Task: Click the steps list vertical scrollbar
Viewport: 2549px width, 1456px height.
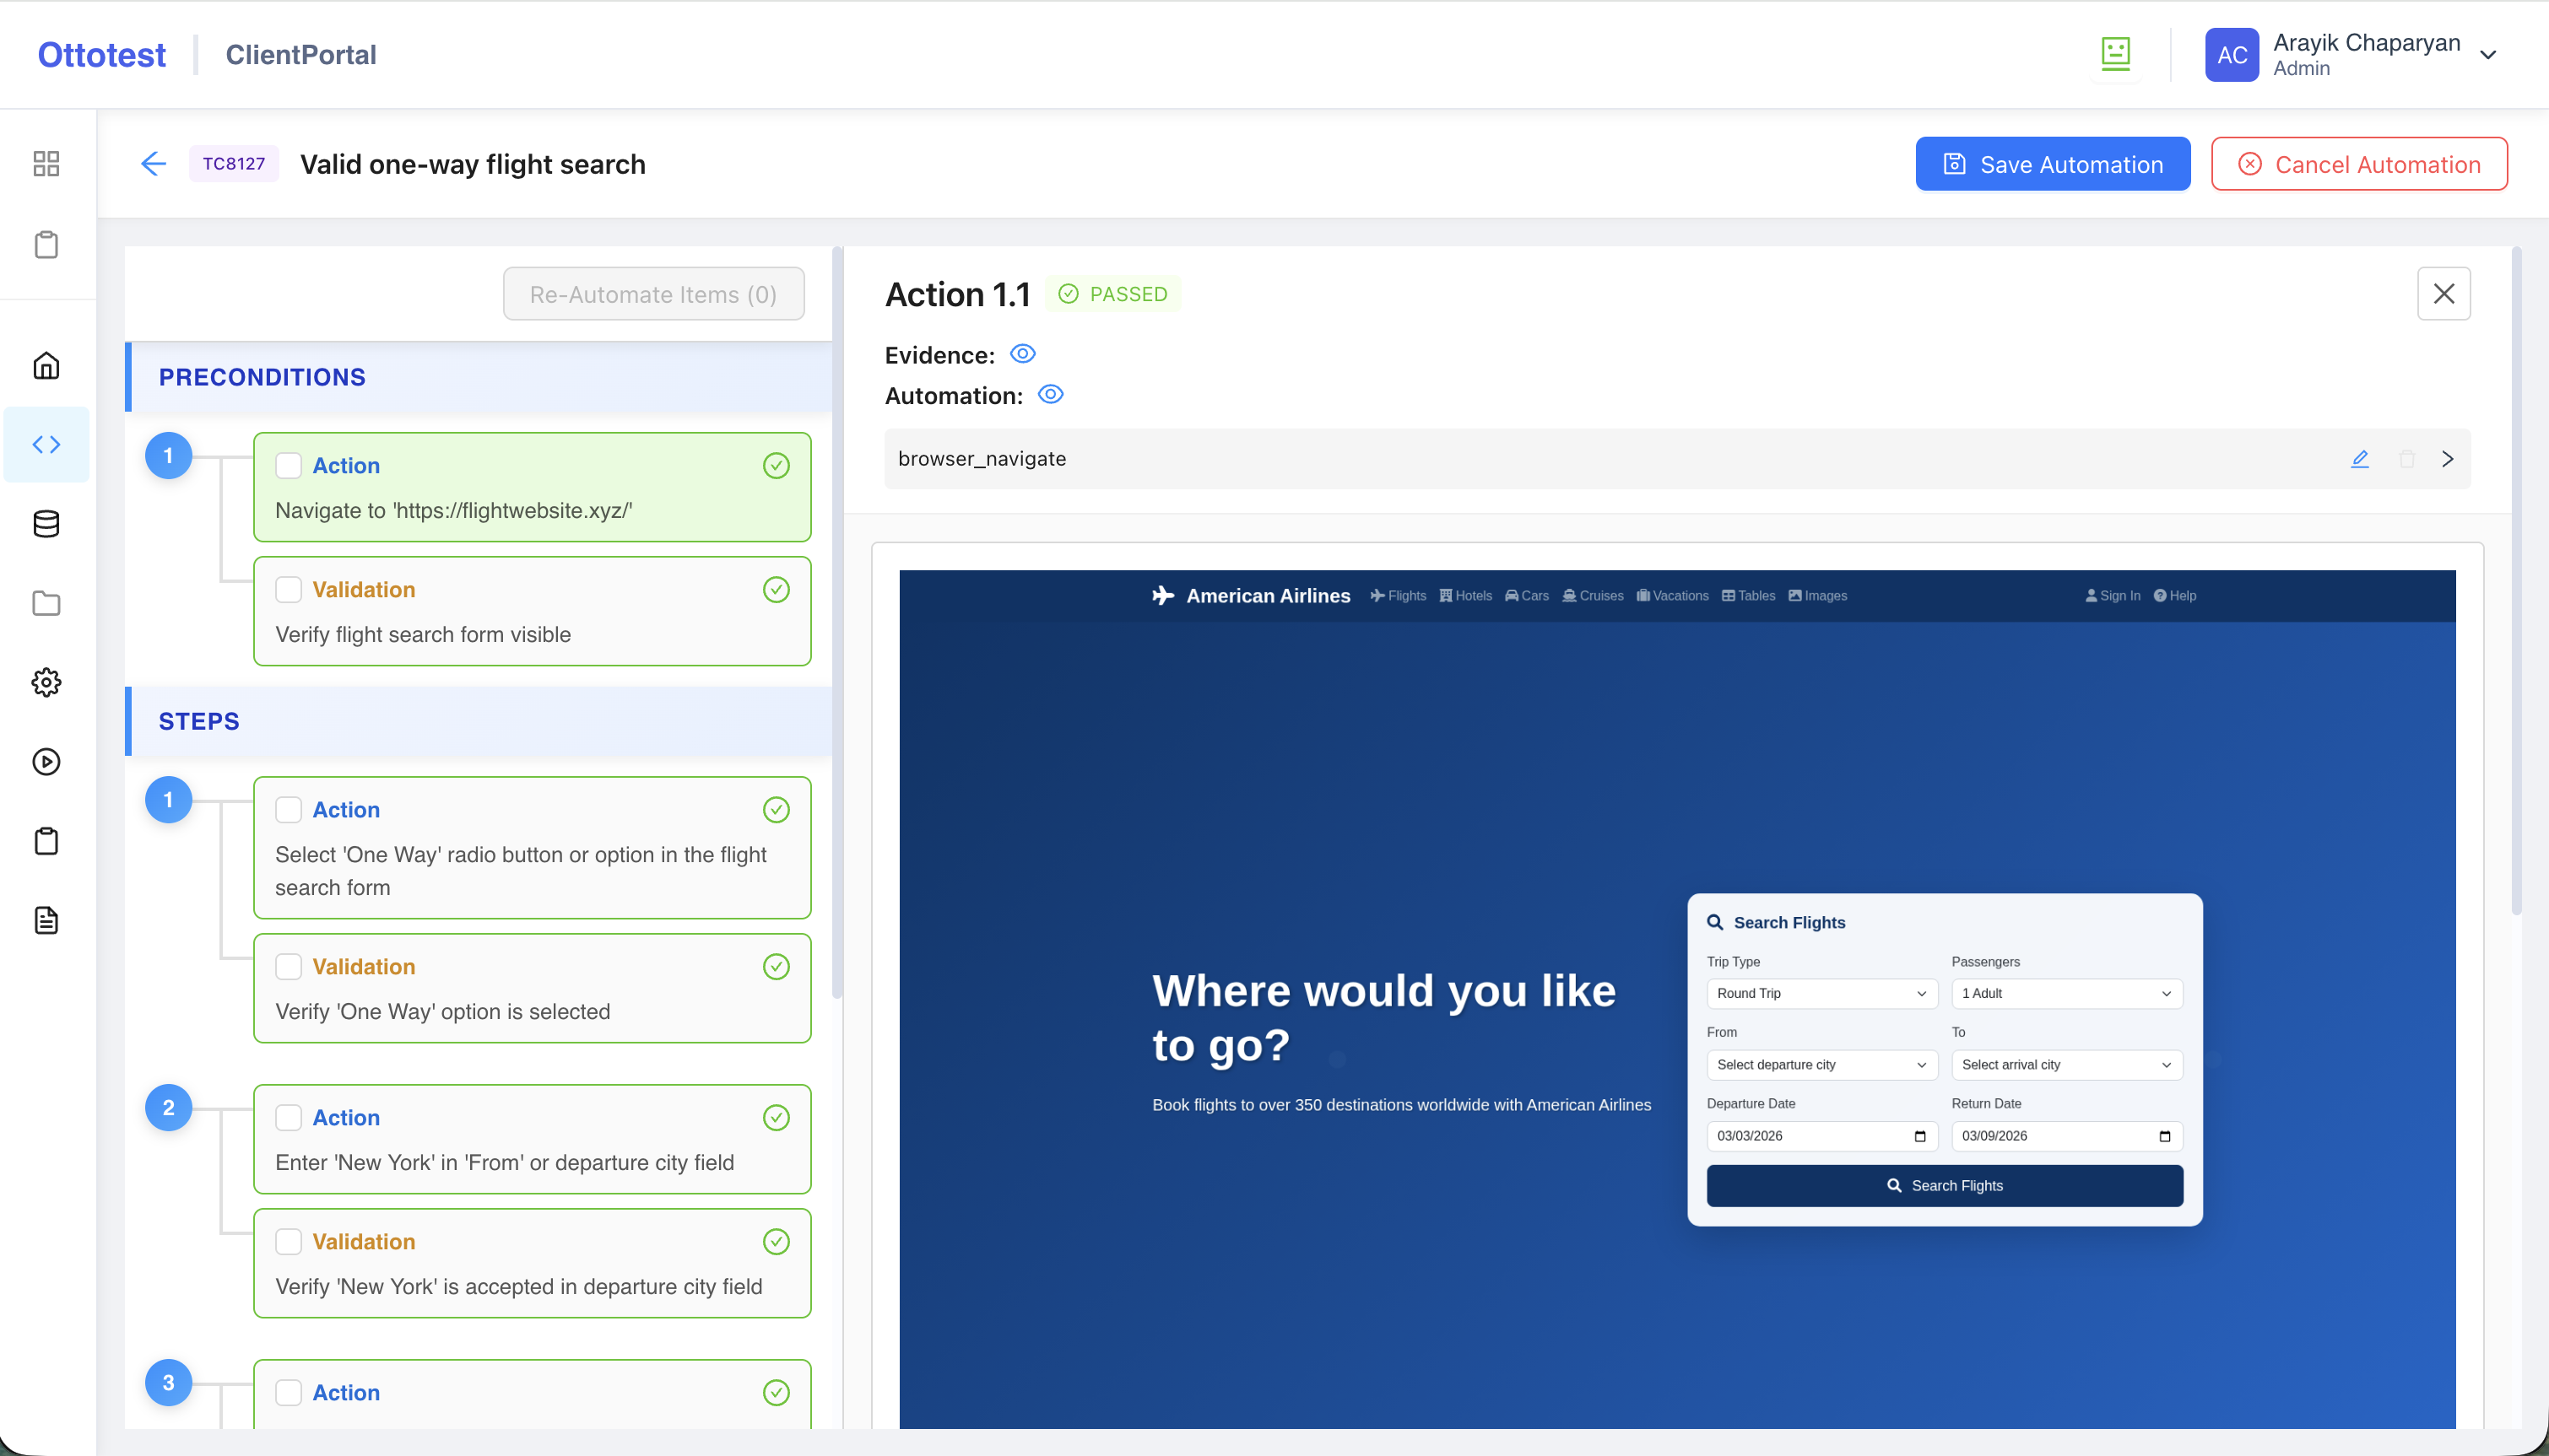Action: pos(837,620)
